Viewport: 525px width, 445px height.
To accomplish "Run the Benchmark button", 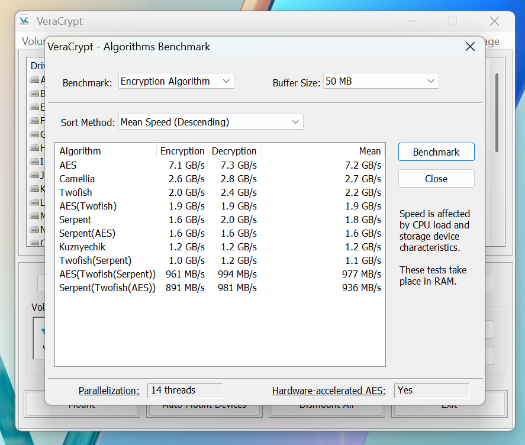I will (436, 151).
